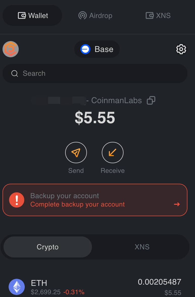Click the XNS wallet icon
The width and height of the screenshot is (195, 297).
pos(150,15)
